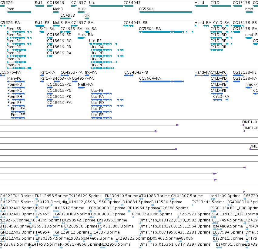Click the CYLD-RC transcript label
This screenshot has height=249, width=258.
click(x=219, y=29)
